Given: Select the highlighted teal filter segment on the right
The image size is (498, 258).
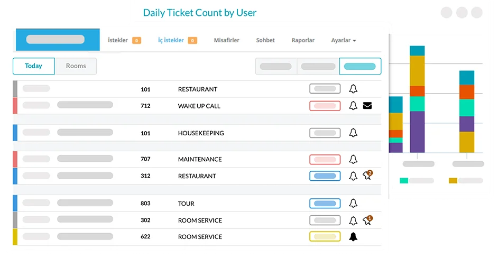Looking at the screenshot, I should pos(360,67).
